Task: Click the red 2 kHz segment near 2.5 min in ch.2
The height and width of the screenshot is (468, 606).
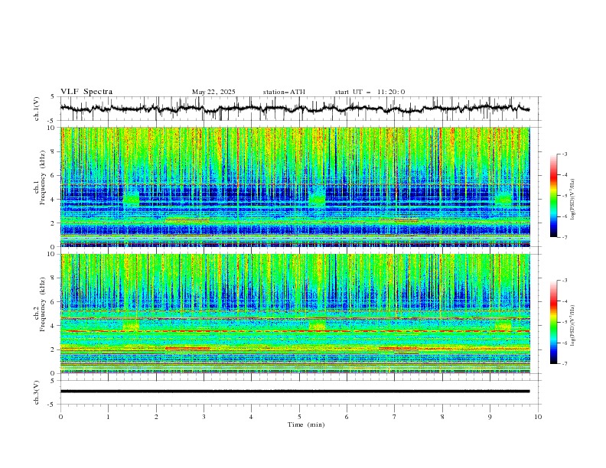Action: click(187, 348)
